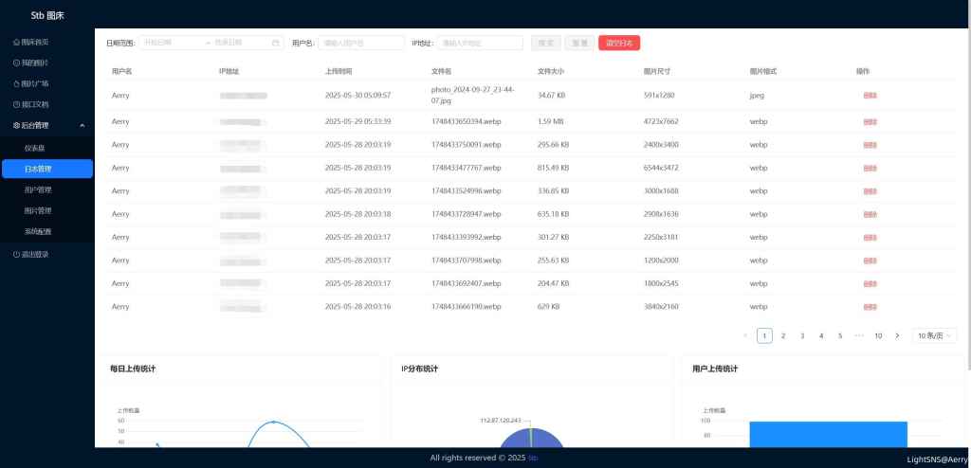Open 图床首页 via its home icon
Image resolution: width=971 pixels, height=468 pixels.
tap(16, 42)
